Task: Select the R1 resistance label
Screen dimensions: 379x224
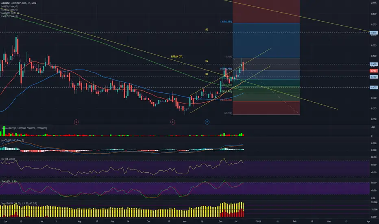Action: (x=207, y=75)
